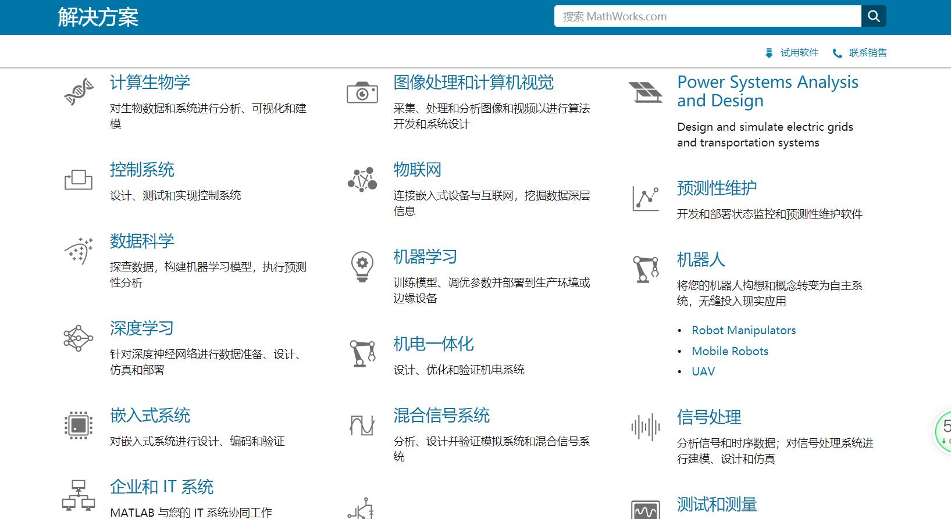
Task: Open the 混合信号系统 mixed-signal systems heading
Action: [441, 416]
